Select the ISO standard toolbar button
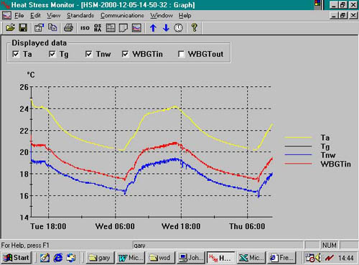 click(x=85, y=28)
